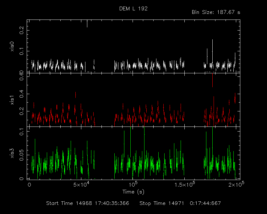Click the "Start Time 14968 17:40:35:366" text

(x=88, y=203)
